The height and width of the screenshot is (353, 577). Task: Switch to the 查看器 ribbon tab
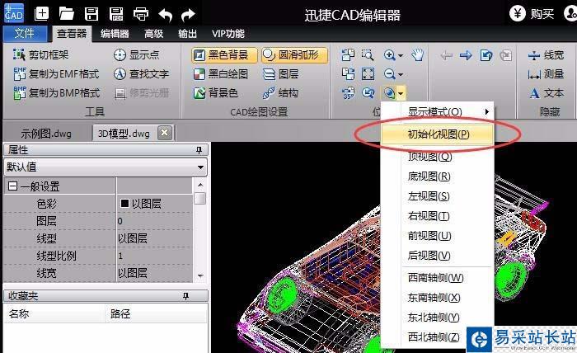coord(72,34)
